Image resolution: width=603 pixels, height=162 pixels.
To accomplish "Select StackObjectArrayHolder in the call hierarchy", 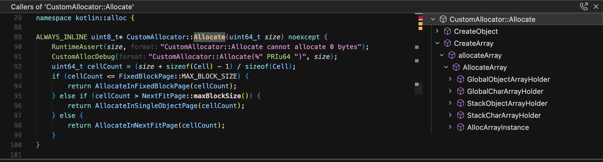I will coord(507,103).
